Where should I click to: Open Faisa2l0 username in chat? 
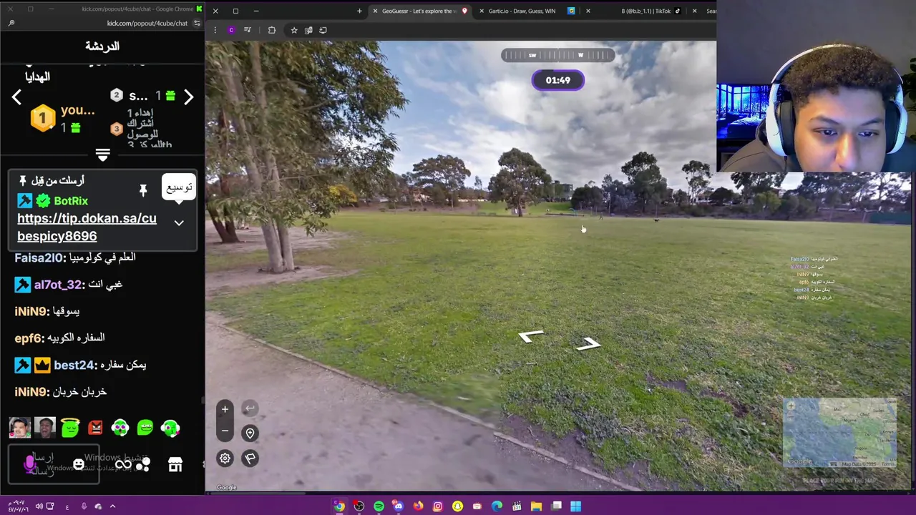pyautogui.click(x=39, y=257)
